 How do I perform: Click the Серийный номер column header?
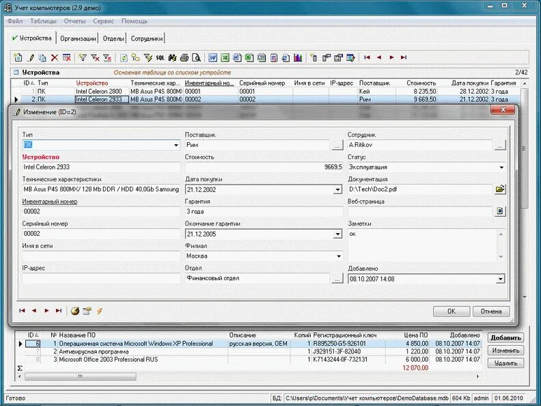pyautogui.click(x=262, y=83)
